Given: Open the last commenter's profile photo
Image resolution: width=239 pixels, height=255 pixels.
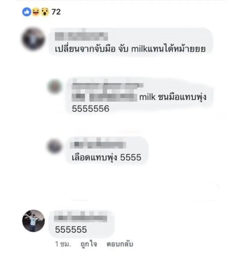Looking at the screenshot, I should click(x=33, y=221).
